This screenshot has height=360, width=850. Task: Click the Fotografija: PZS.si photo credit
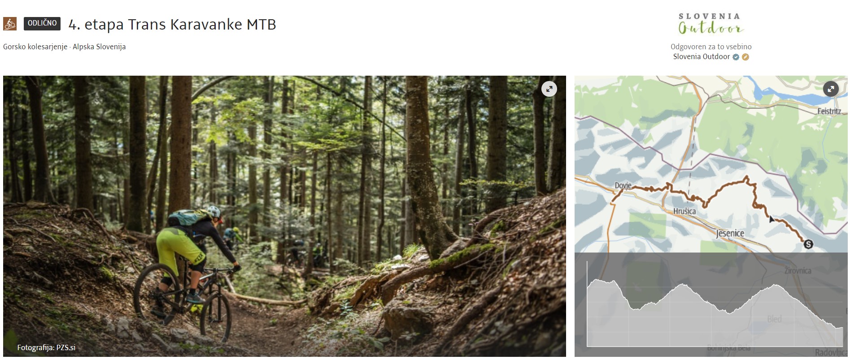(46, 347)
